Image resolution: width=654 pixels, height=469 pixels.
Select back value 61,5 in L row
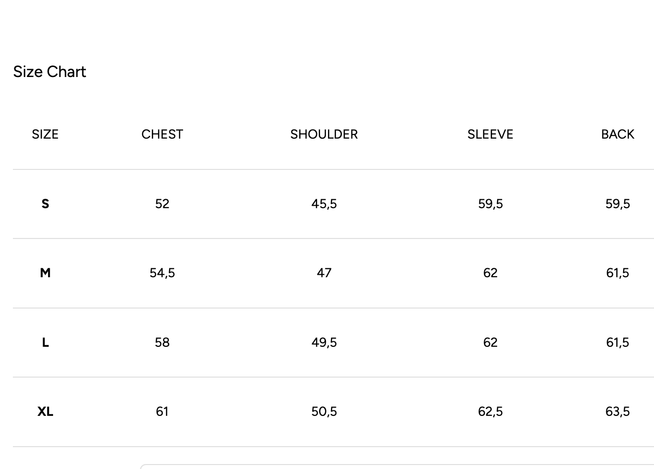point(618,343)
